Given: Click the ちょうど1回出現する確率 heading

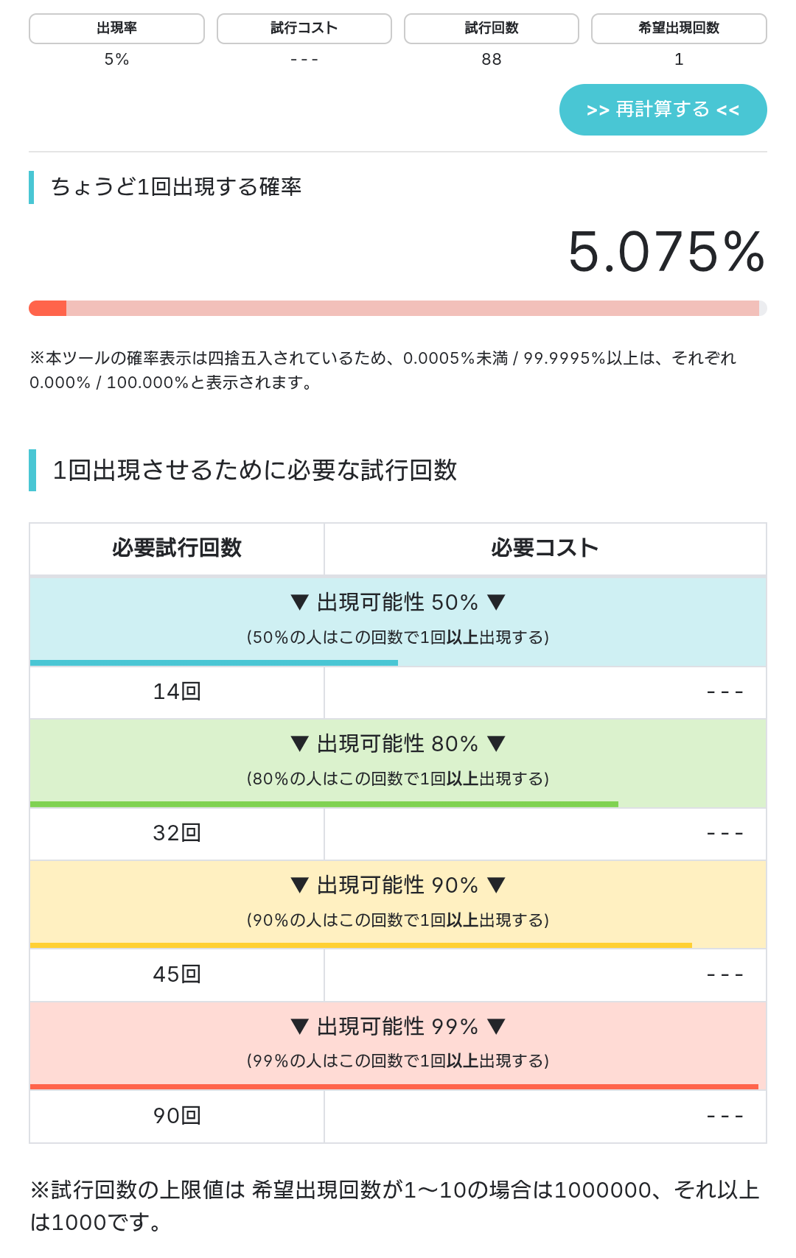Looking at the screenshot, I should 176,187.
